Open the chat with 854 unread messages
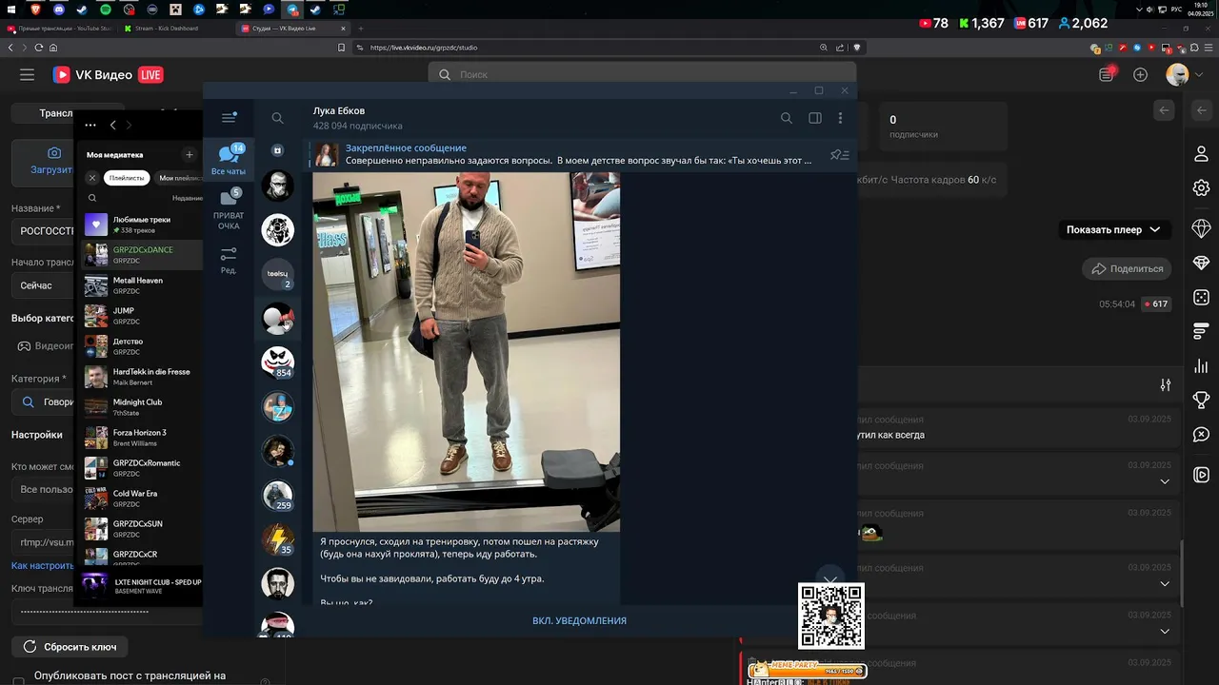This screenshot has height=685, width=1219. coord(277,362)
